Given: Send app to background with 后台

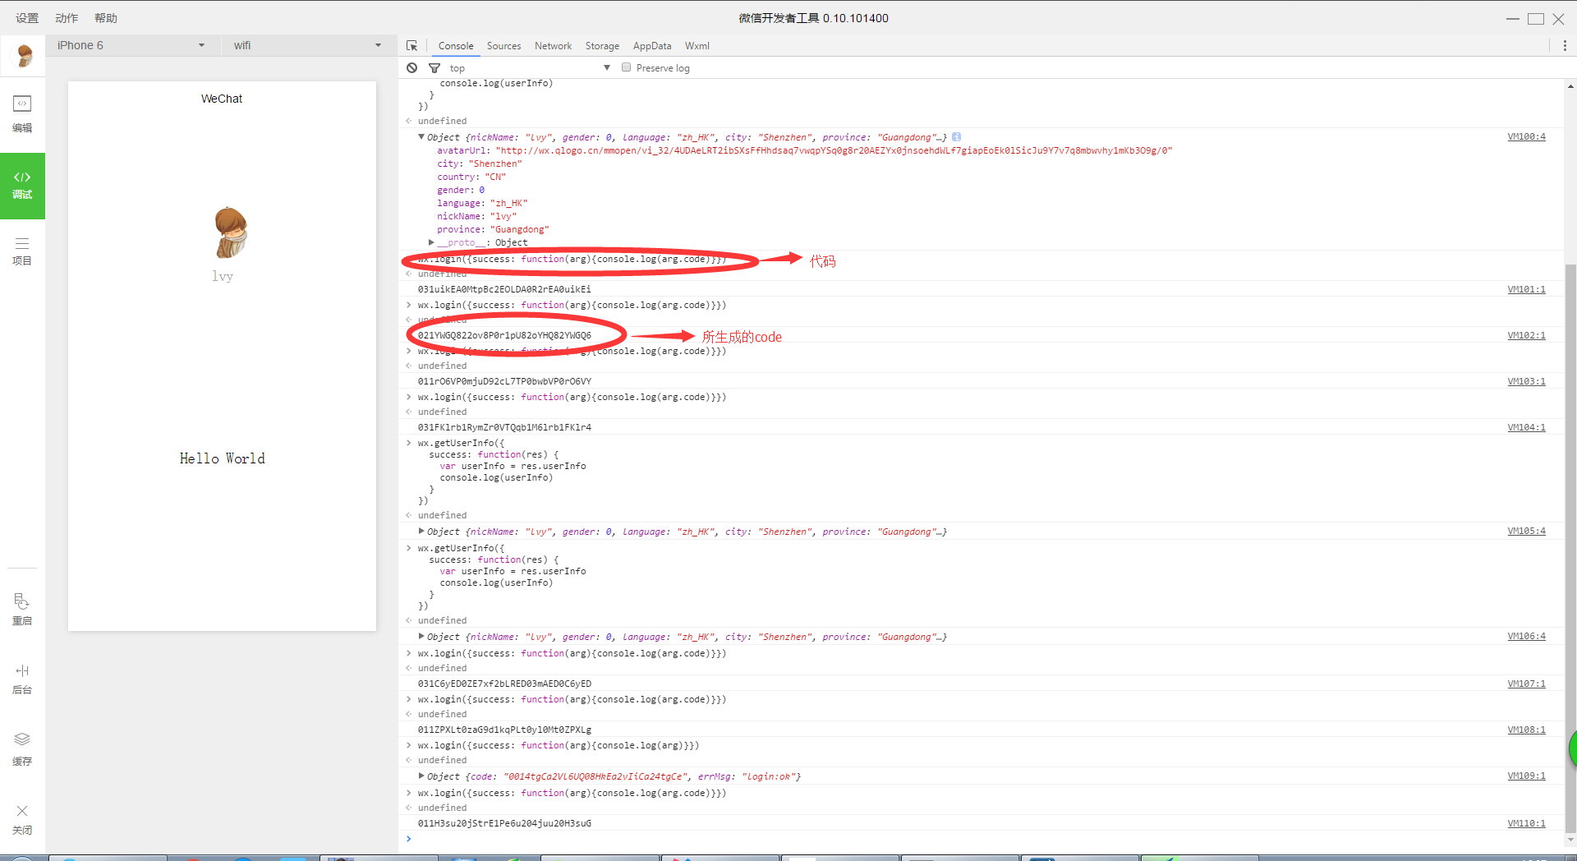Looking at the screenshot, I should point(22,679).
